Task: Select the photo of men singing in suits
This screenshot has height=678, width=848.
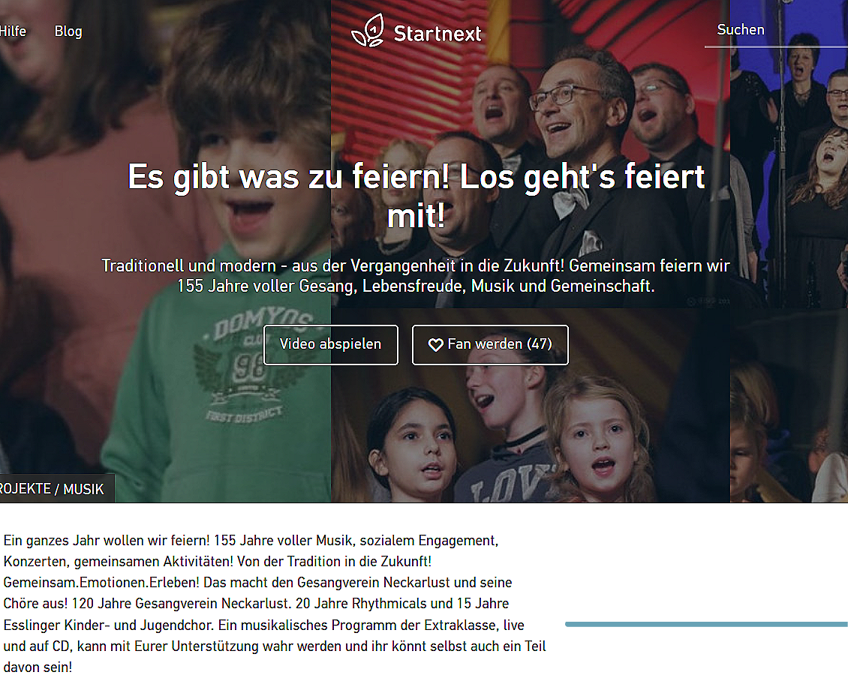Action: click(x=531, y=154)
